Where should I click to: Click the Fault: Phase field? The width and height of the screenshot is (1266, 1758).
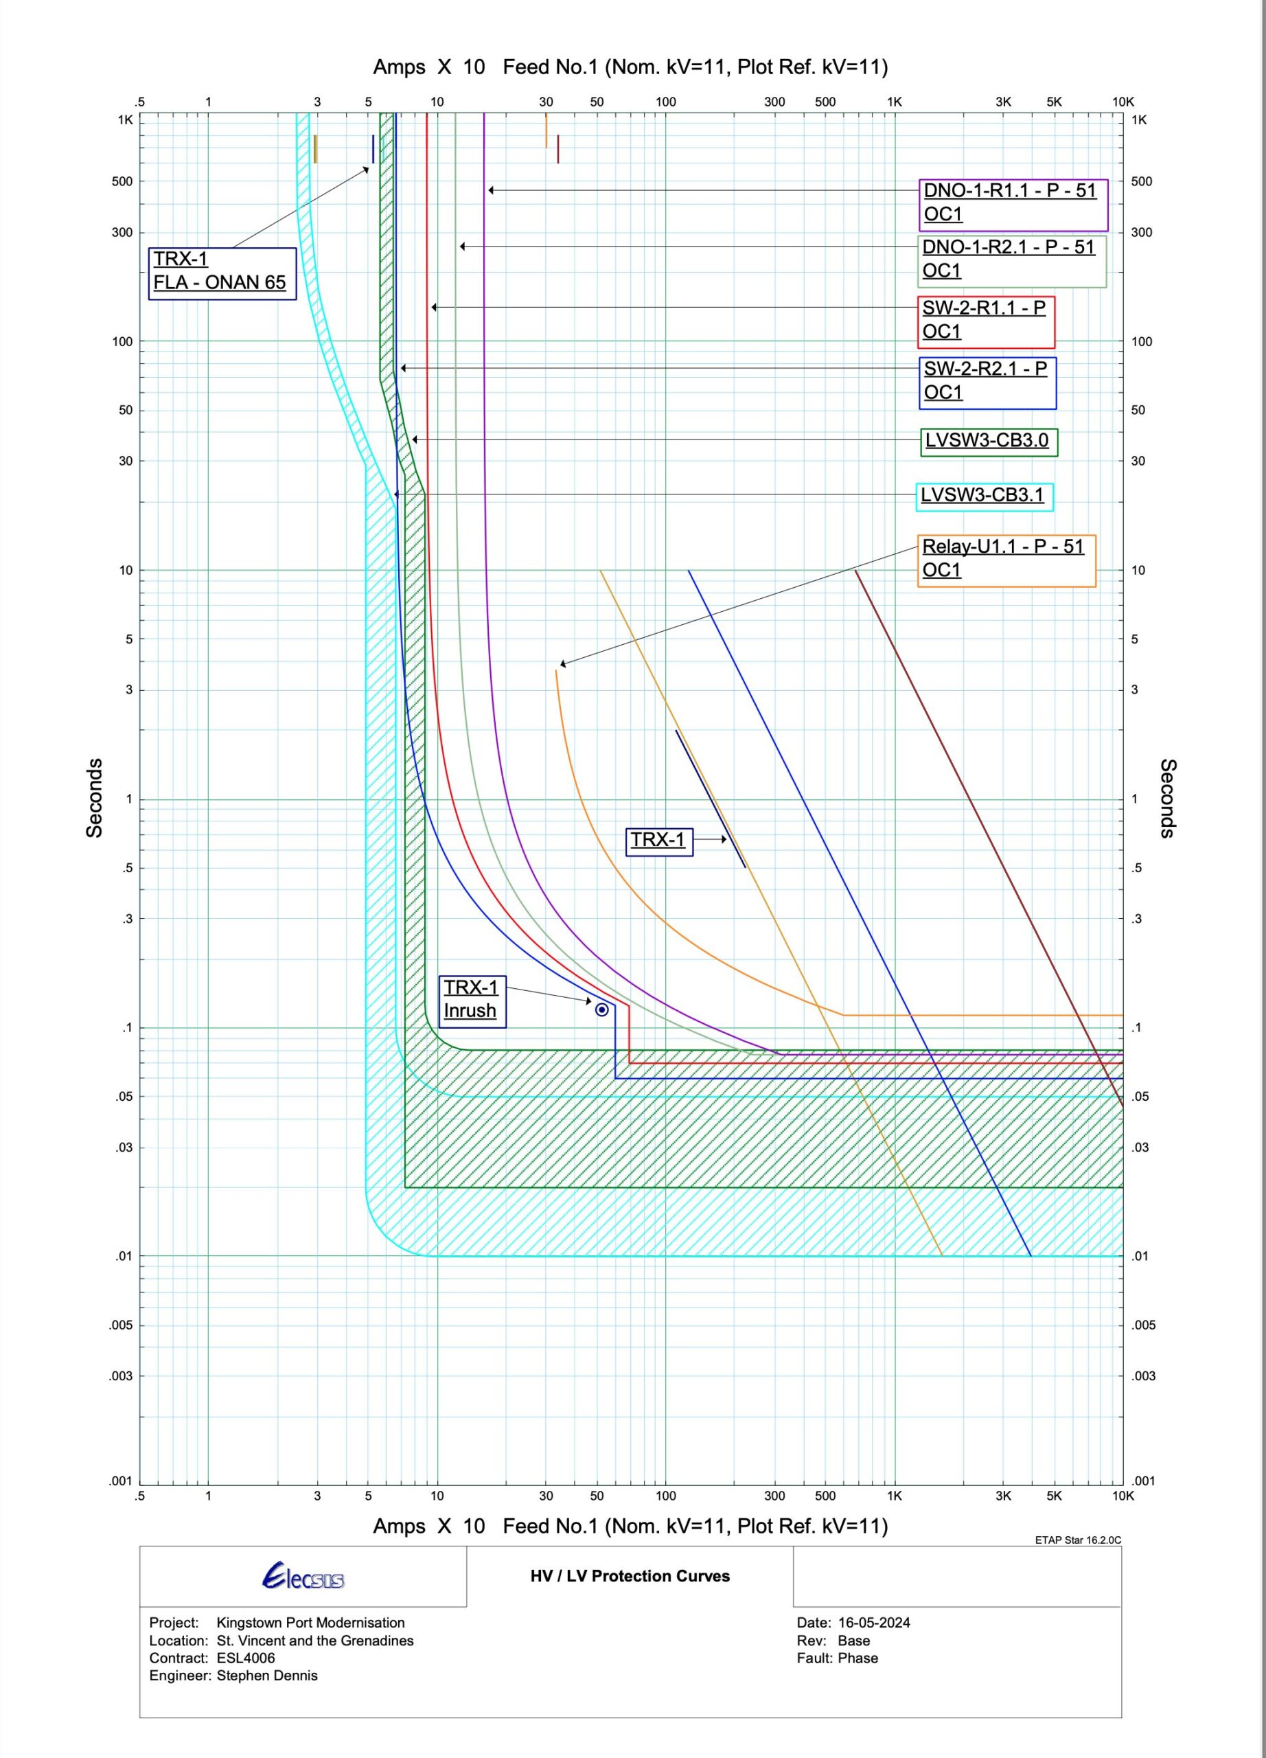pos(837,1658)
